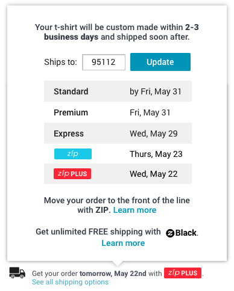The width and height of the screenshot is (234, 291).
Task: Select the Standard shipping row
Action: pyautogui.click(x=118, y=91)
